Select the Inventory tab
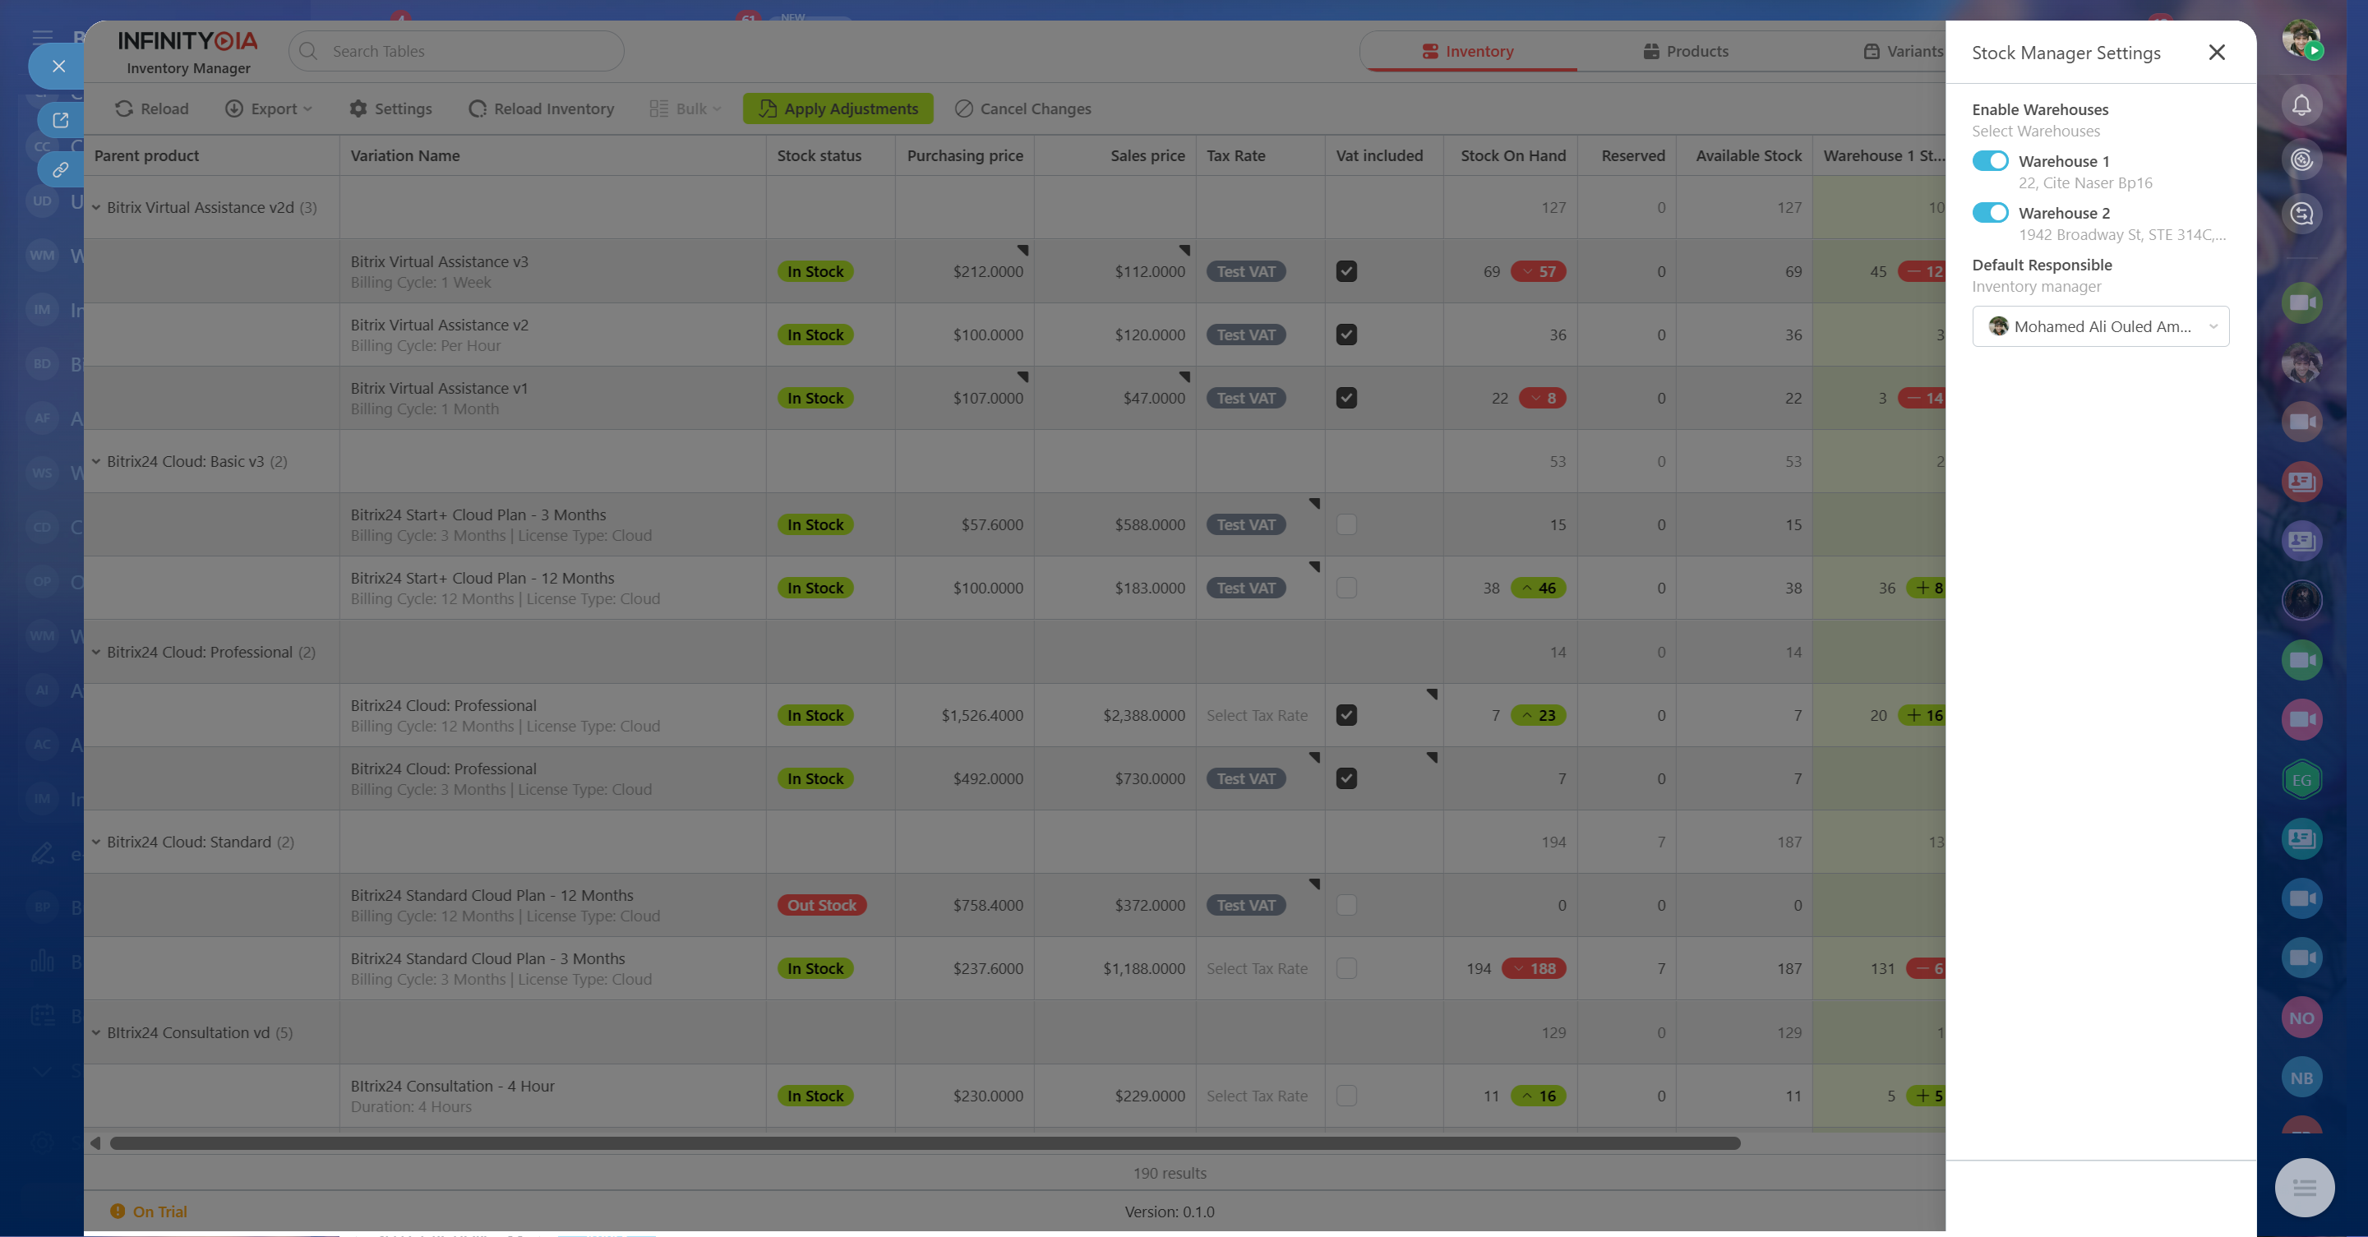 click(x=1467, y=52)
